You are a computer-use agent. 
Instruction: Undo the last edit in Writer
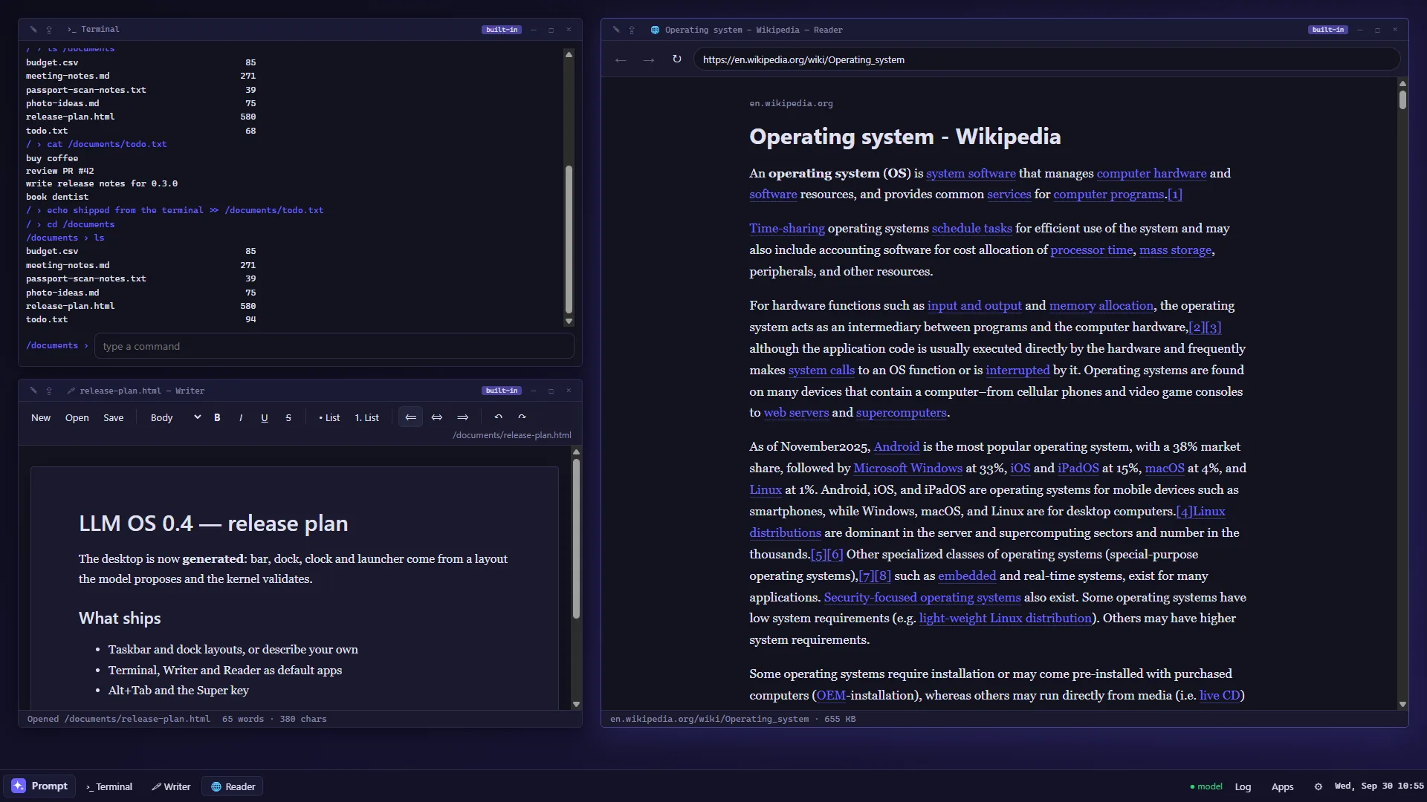click(499, 417)
